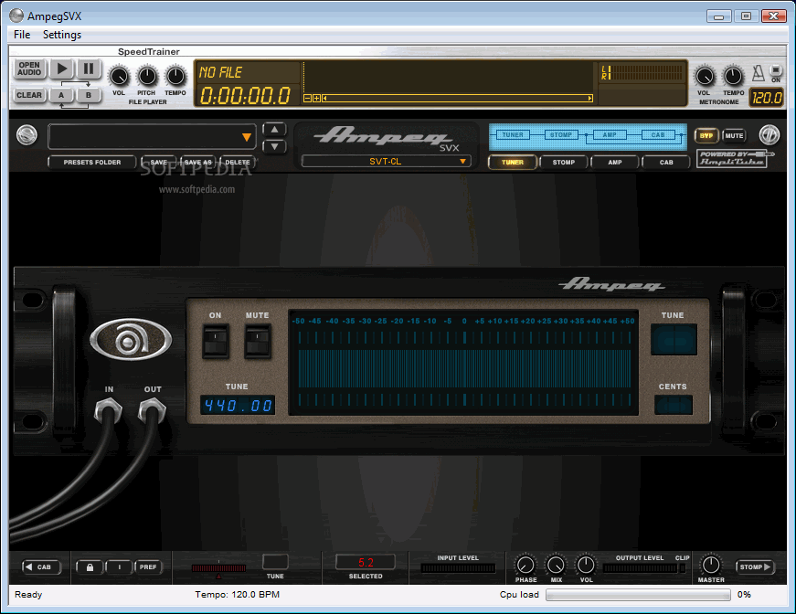
Task: Switch to the CAB tab
Action: (x=666, y=163)
